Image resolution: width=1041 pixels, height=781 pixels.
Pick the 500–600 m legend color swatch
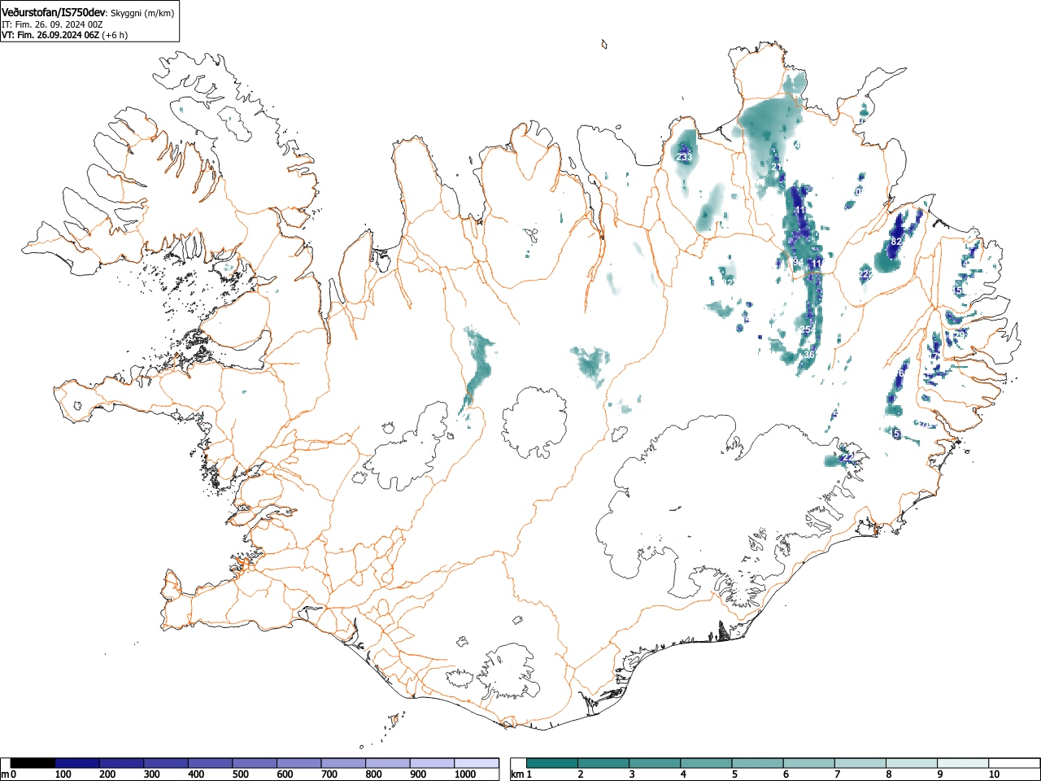pyautogui.click(x=255, y=763)
